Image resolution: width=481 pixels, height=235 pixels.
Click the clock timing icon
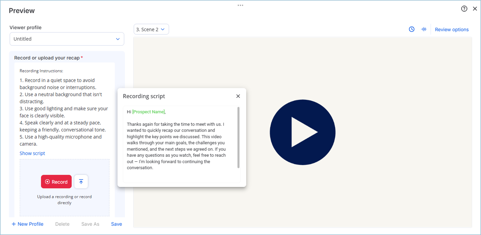click(412, 29)
